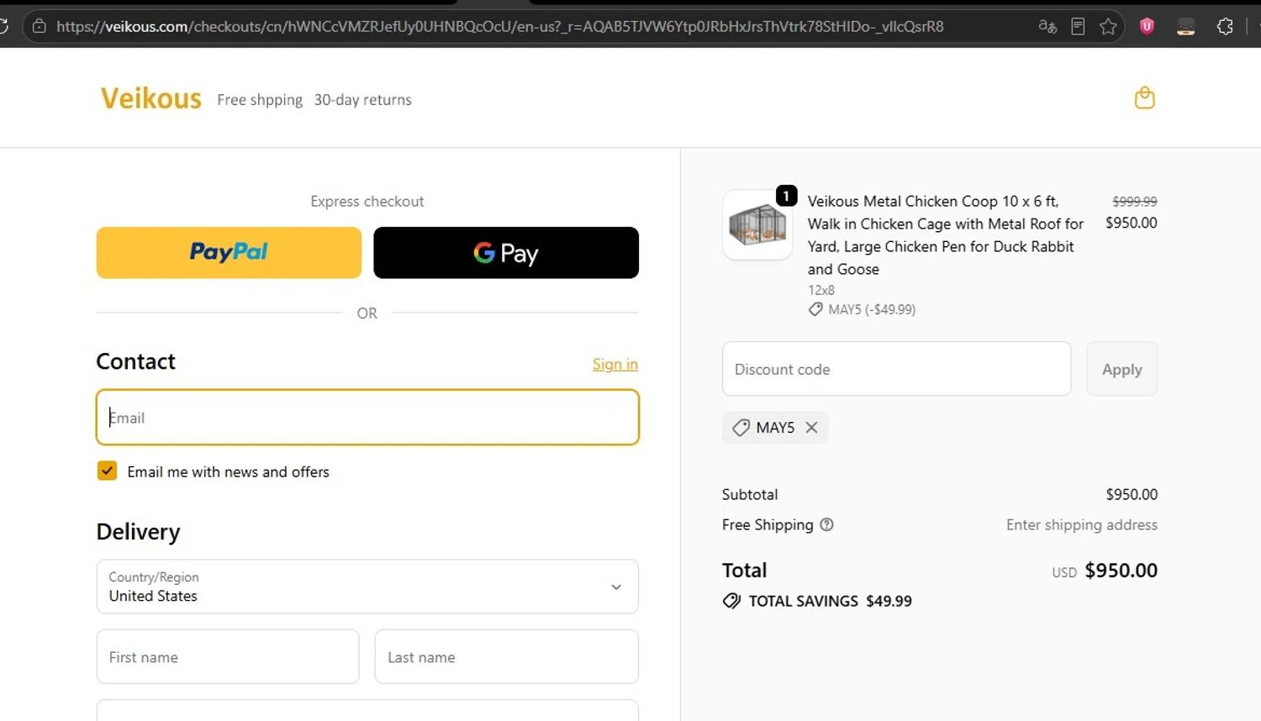The width and height of the screenshot is (1261, 721).
Task: Click the MAY5 (-$49.99) discount line
Action: (863, 309)
